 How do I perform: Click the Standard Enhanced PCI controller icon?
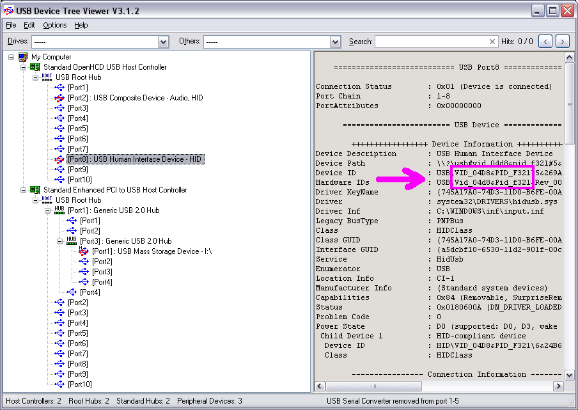[x=35, y=190]
